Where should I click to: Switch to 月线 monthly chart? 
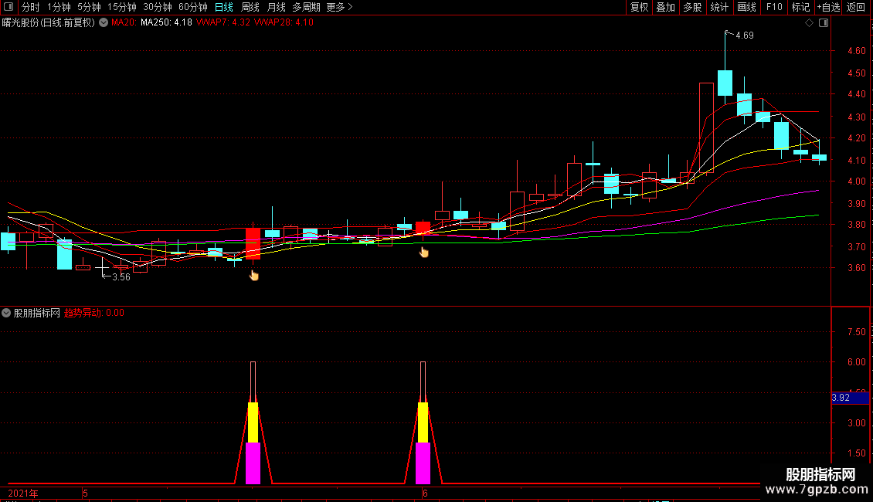coord(276,7)
